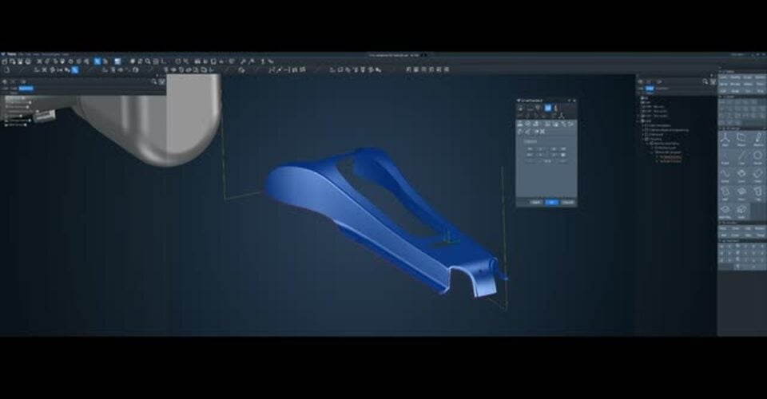Click the magnifier icon in right tree panel
Viewport: 767px width, 399px height.
705,81
